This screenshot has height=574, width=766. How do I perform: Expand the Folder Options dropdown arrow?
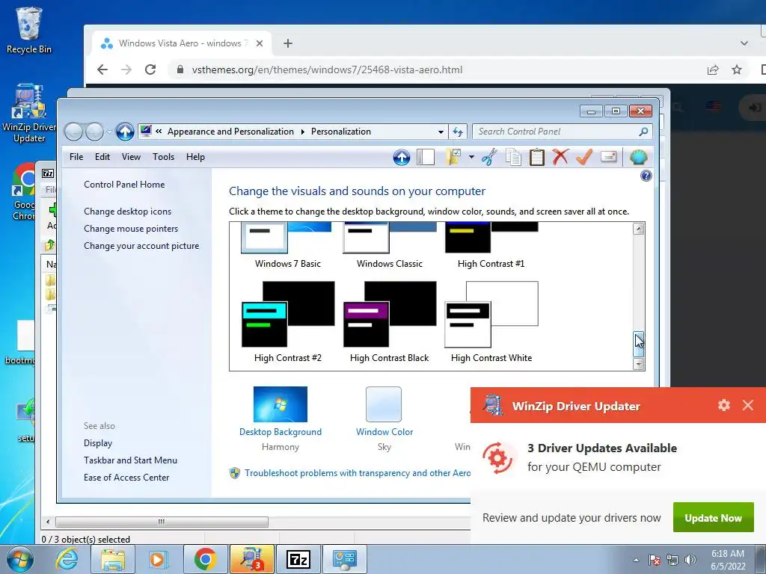(x=471, y=157)
